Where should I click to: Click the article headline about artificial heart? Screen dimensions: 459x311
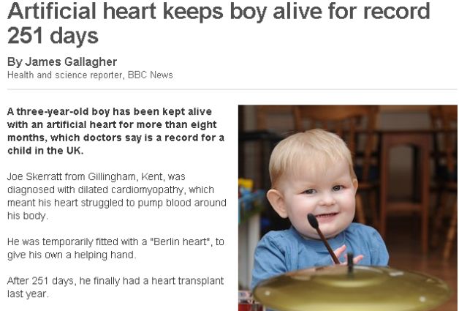point(219,23)
